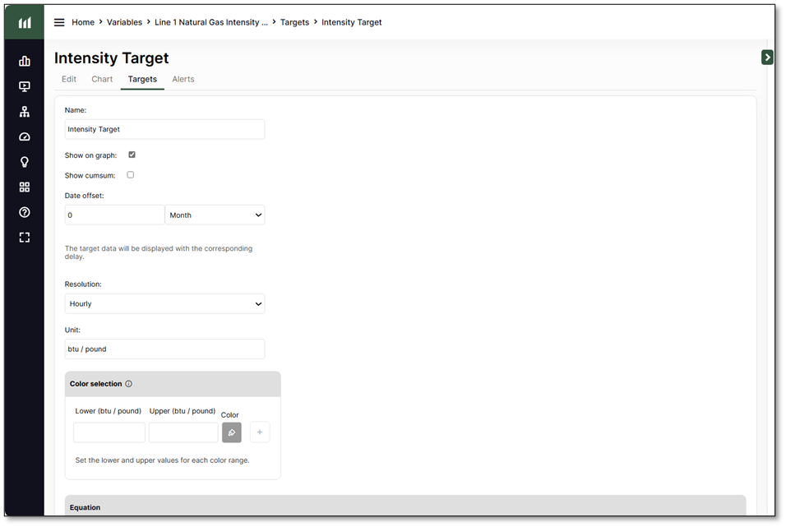The height and width of the screenshot is (527, 786).
Task: Go to Home breadcrumb
Action: pyautogui.click(x=83, y=22)
